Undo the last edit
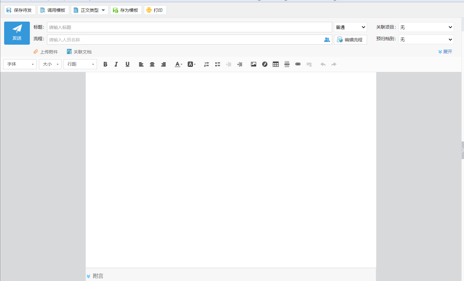 click(x=323, y=64)
